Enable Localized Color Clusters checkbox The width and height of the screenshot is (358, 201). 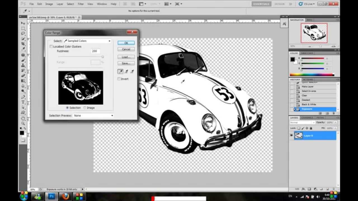coord(51,47)
